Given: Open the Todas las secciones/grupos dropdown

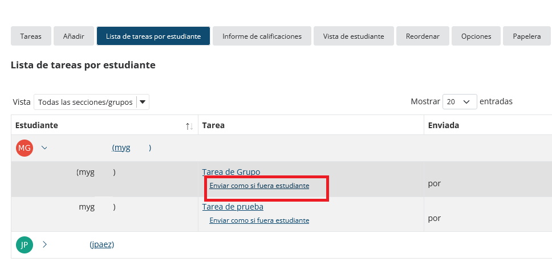Looking at the screenshot, I should (92, 102).
